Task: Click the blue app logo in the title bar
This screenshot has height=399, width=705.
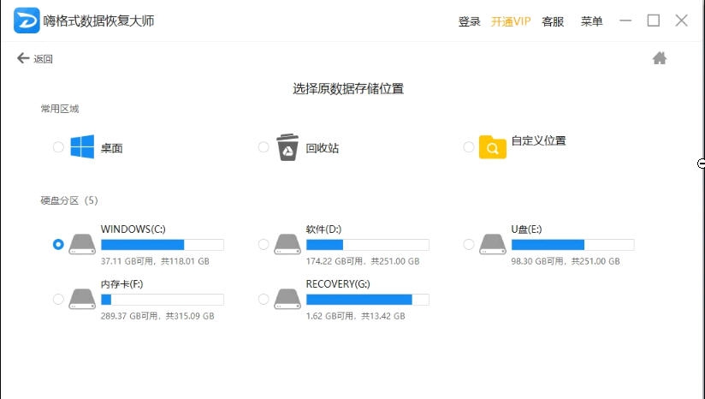Action: 27,21
